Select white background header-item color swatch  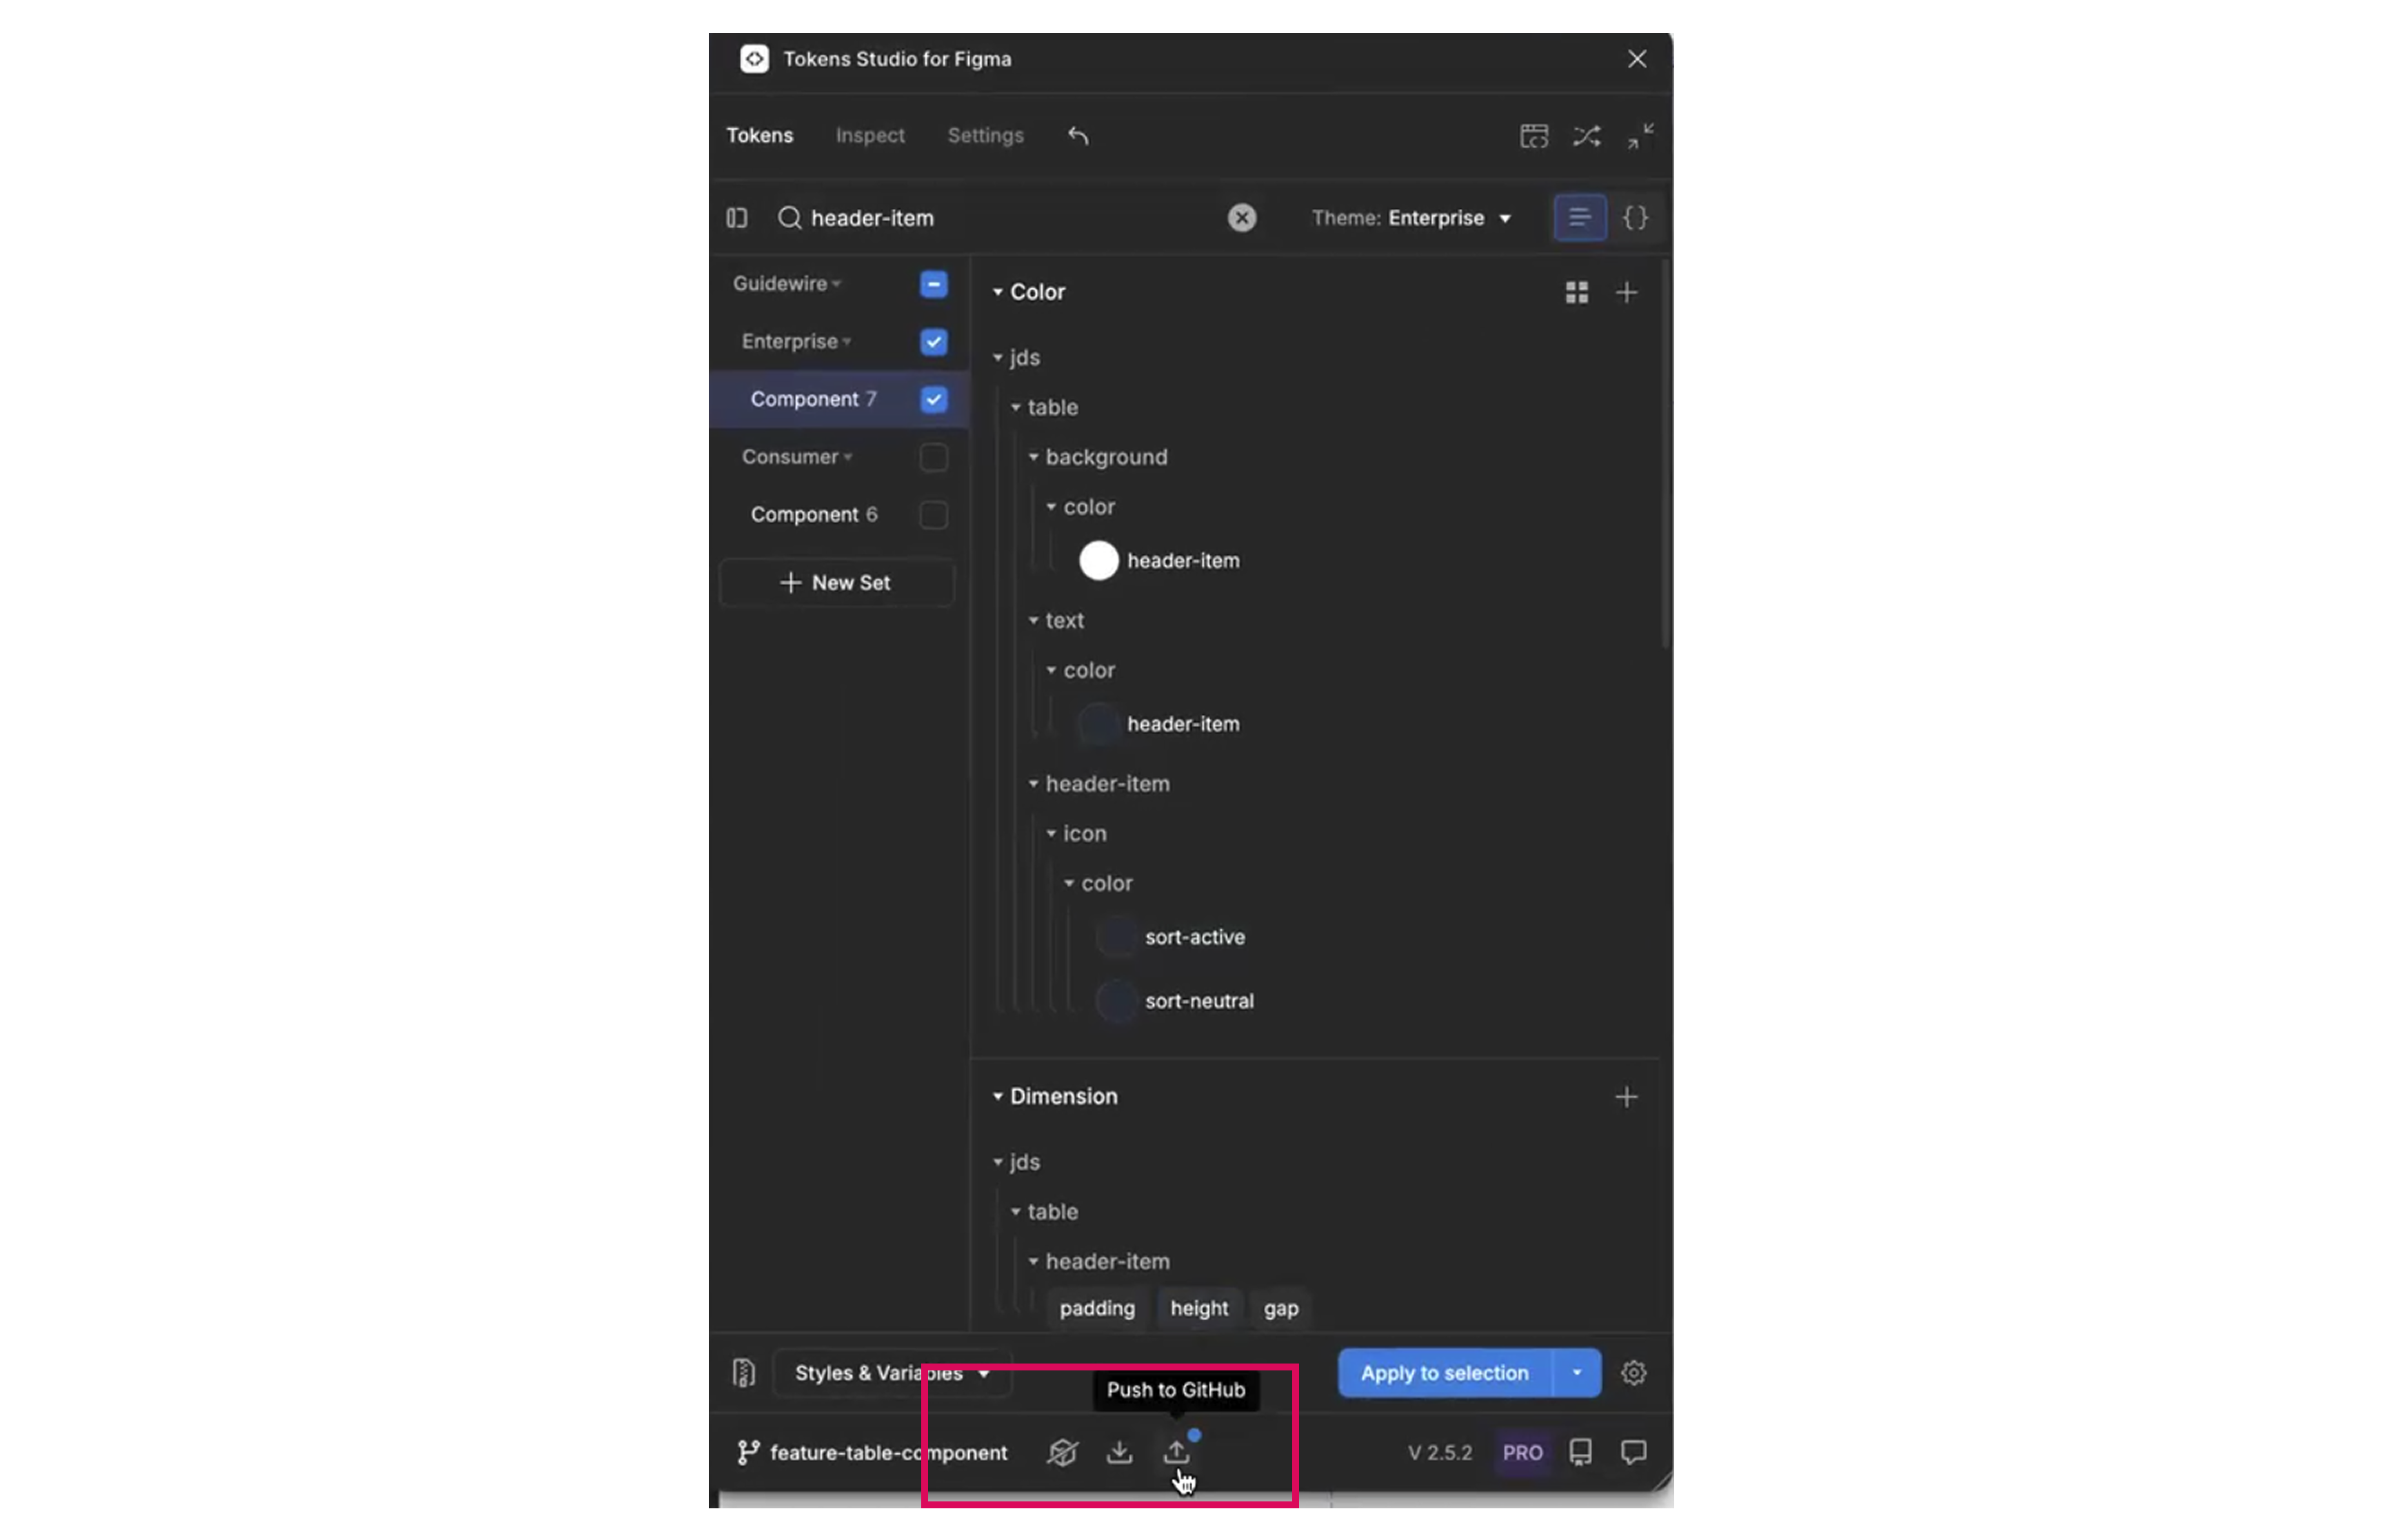point(1098,561)
